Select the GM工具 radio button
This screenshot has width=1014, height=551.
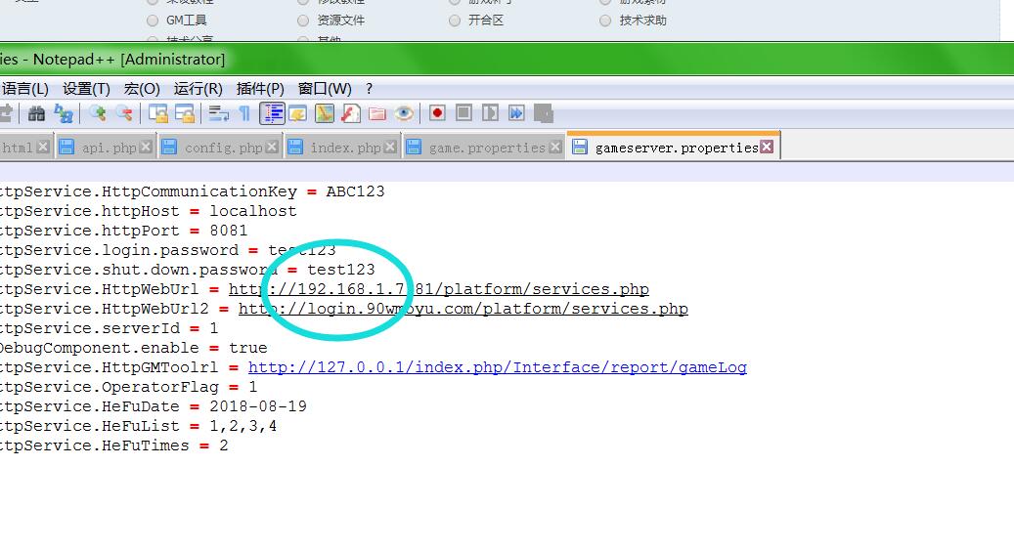(x=153, y=21)
